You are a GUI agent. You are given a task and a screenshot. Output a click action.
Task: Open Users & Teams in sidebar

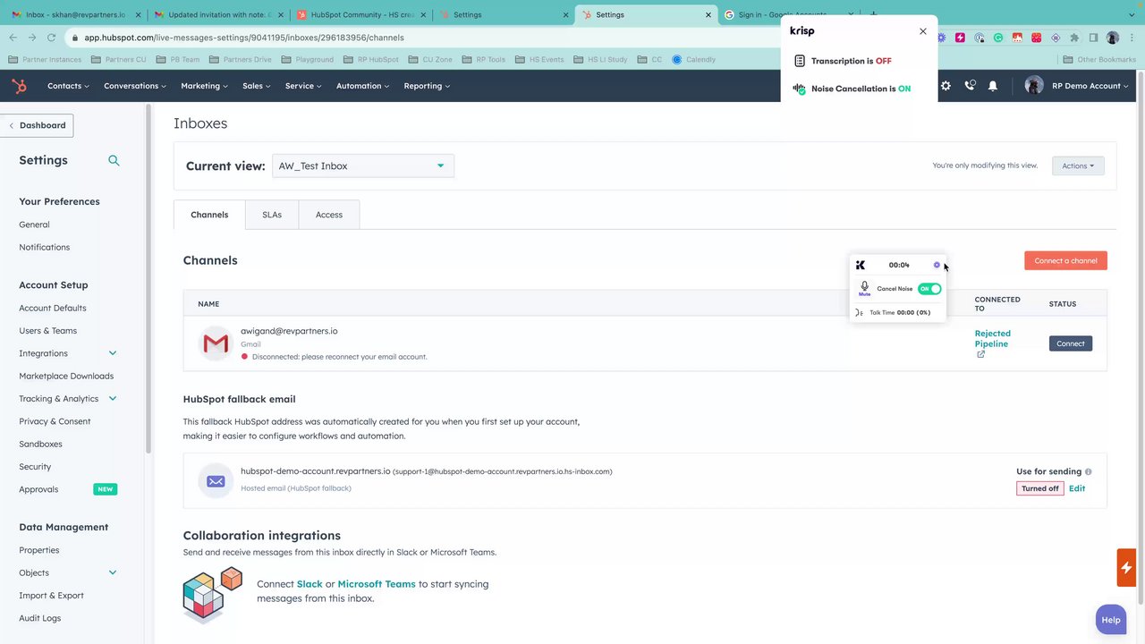point(47,331)
